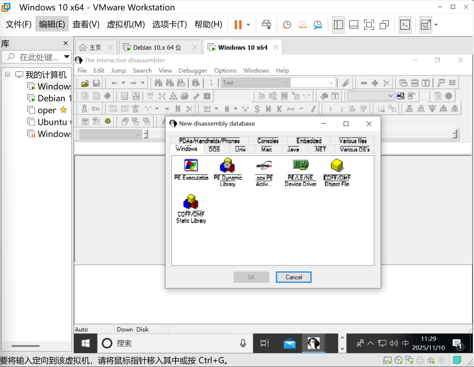Enter VMware full screen mode
This screenshot has height=367, width=474.
coord(369,25)
